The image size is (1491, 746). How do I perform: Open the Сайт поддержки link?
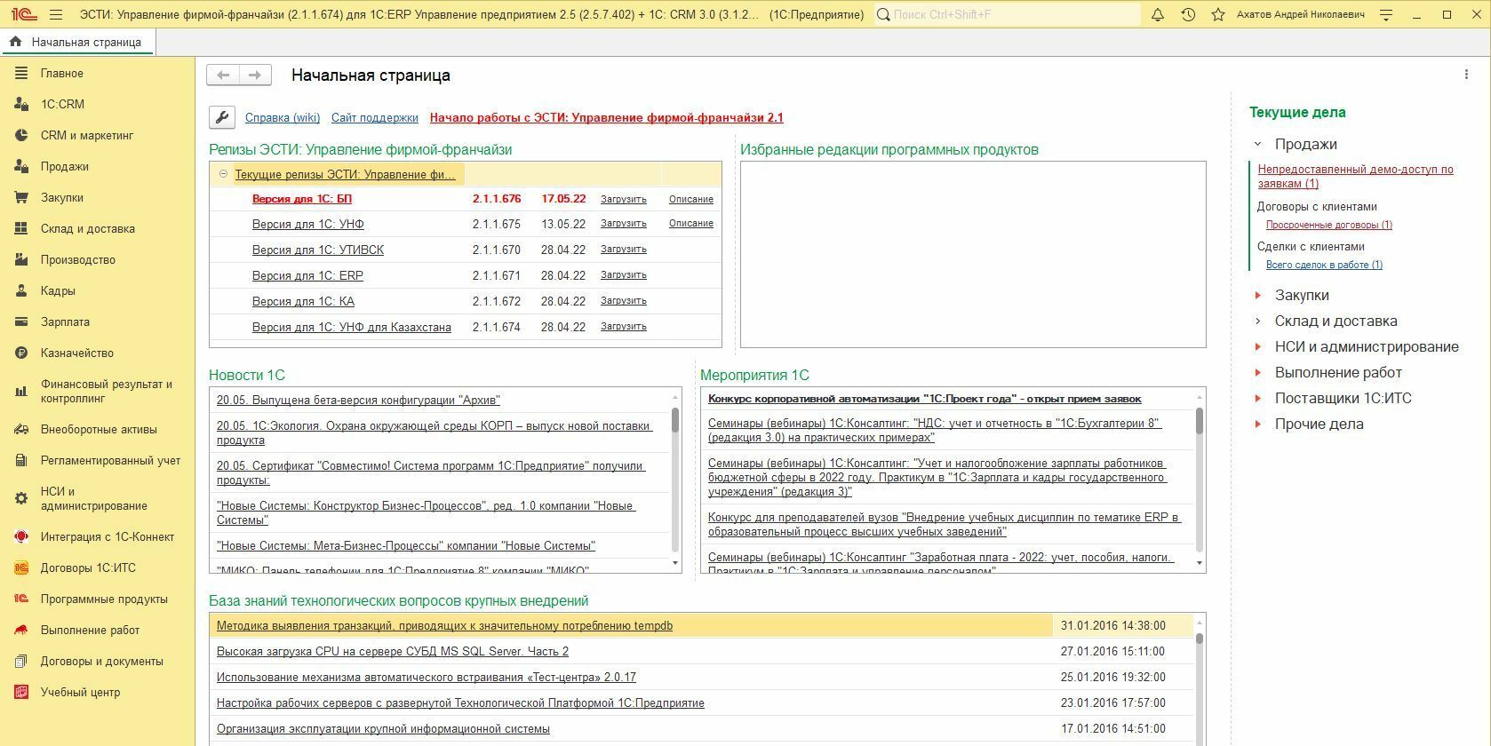375,117
